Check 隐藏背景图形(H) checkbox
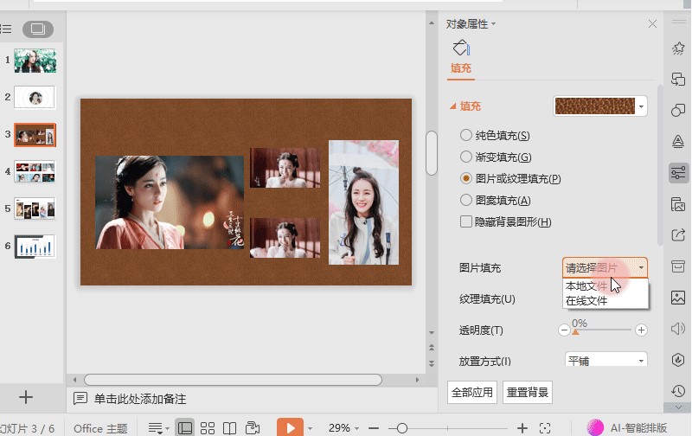 465,221
